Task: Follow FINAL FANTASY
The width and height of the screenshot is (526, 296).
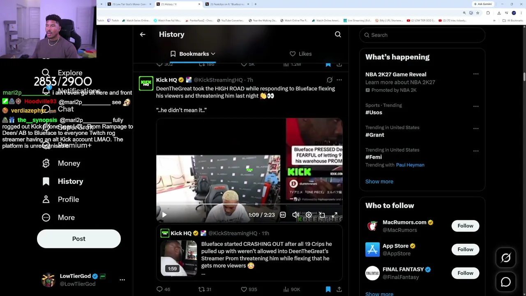Action: [x=465, y=273]
